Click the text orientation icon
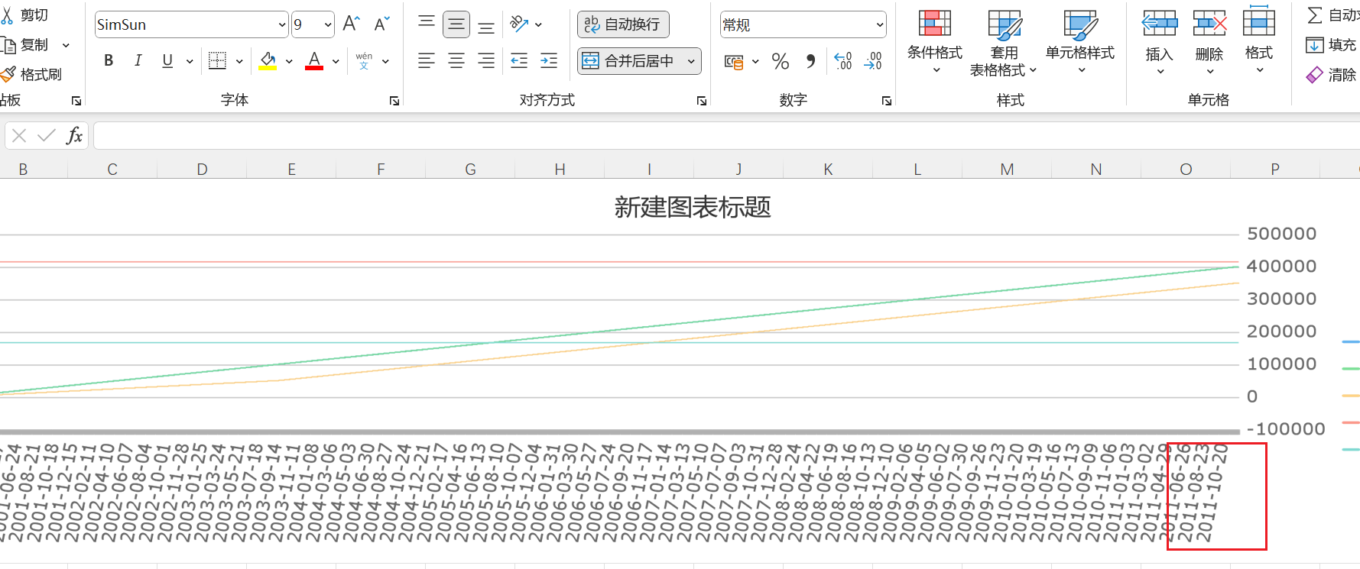1360x569 pixels. point(520,24)
